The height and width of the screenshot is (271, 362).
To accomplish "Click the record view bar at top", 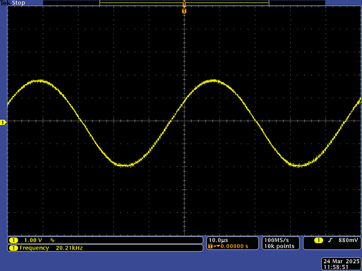I will pos(184,3).
